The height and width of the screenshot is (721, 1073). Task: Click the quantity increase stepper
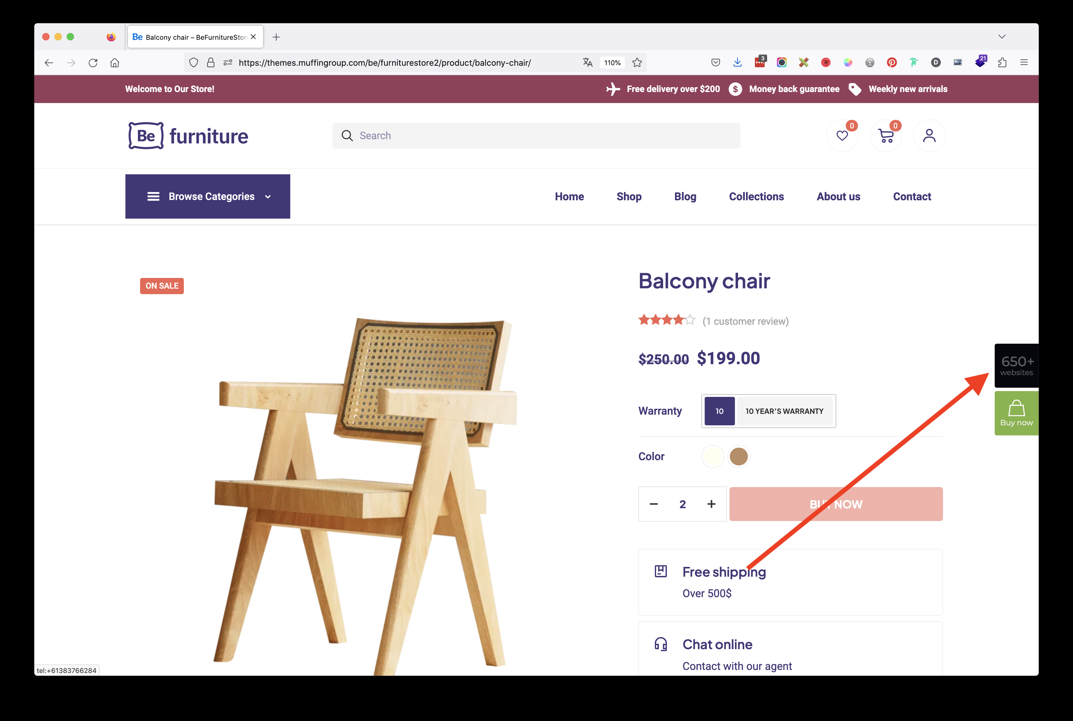tap(711, 505)
